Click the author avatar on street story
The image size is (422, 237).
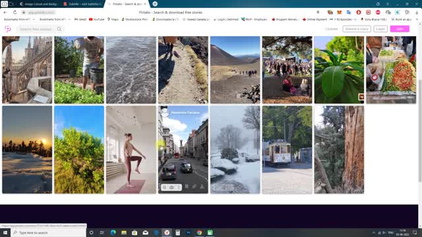(165, 113)
